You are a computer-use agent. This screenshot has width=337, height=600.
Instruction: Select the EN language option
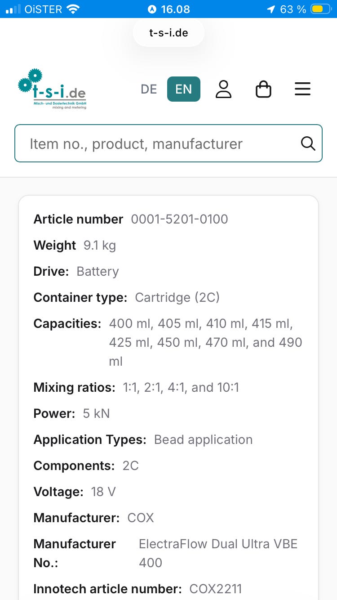click(x=184, y=89)
